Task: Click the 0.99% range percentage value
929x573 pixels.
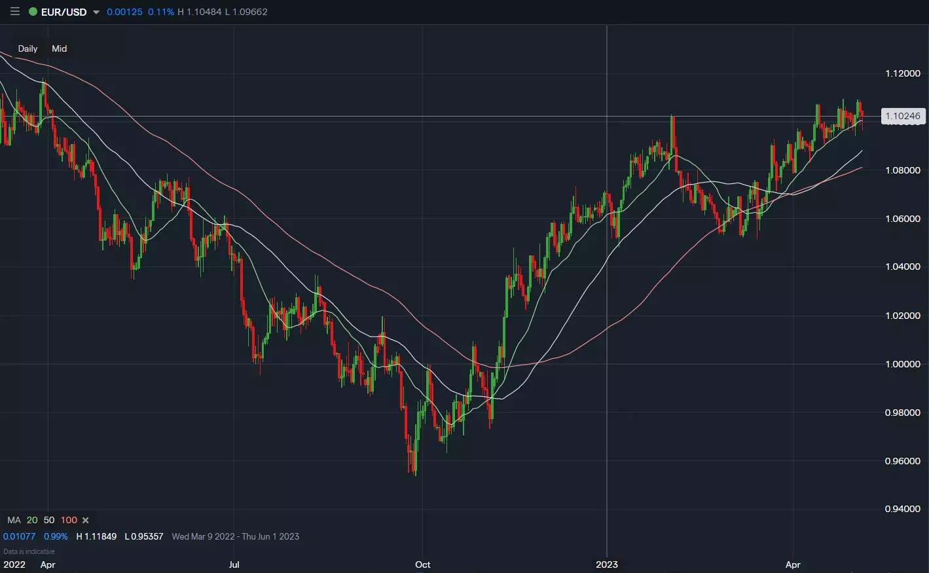Action: 56,536
